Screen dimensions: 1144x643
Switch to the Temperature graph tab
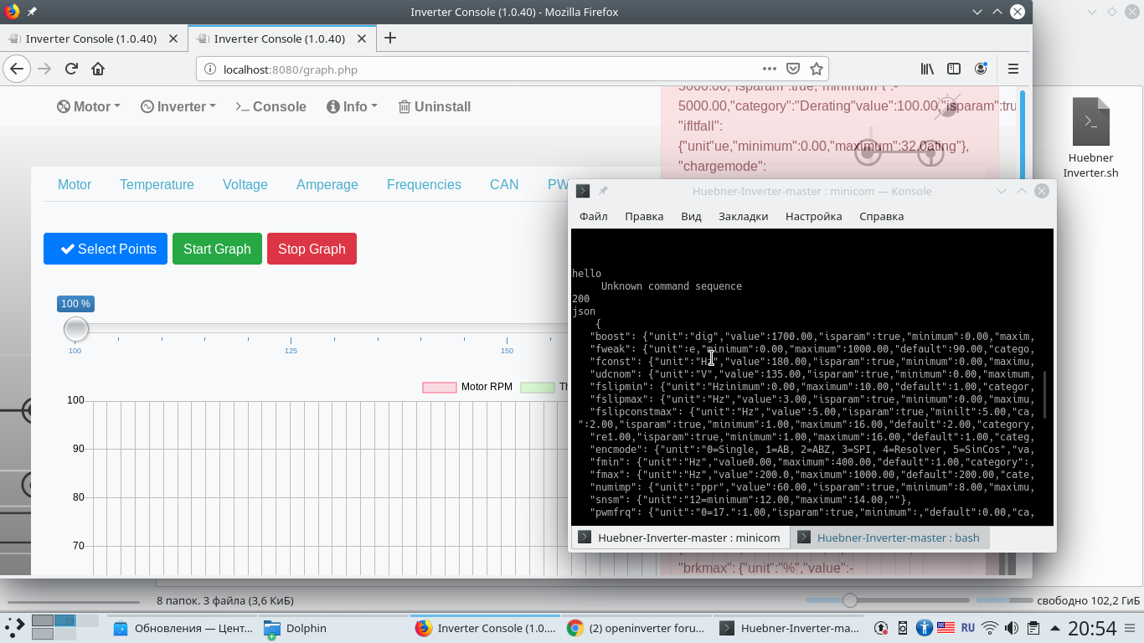(x=157, y=184)
